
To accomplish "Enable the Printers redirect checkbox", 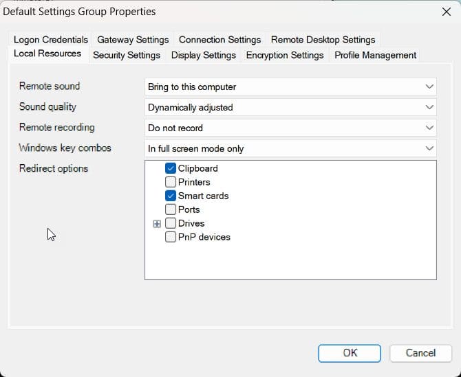I will pos(171,182).
